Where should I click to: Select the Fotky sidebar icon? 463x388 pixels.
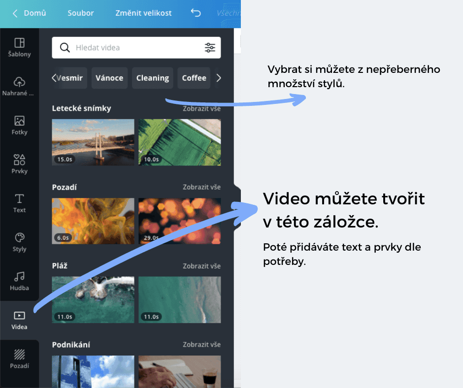click(19, 126)
